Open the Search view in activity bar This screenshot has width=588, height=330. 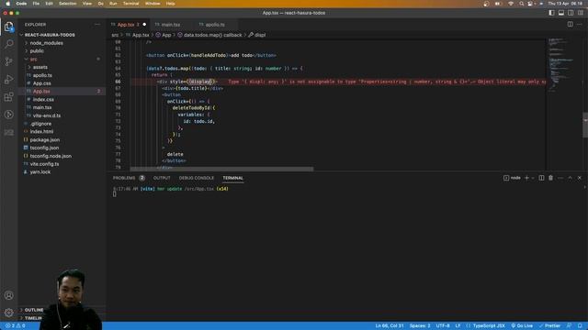(8, 44)
